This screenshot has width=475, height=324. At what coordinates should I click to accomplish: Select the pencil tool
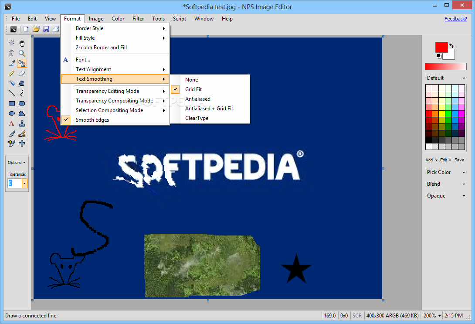(x=11, y=73)
